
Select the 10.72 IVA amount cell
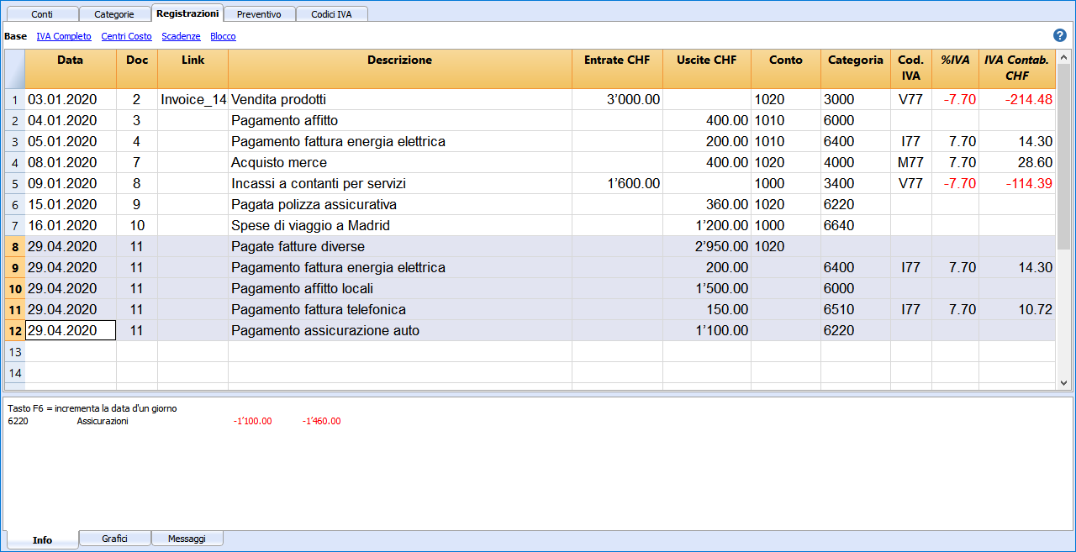(x=1017, y=309)
